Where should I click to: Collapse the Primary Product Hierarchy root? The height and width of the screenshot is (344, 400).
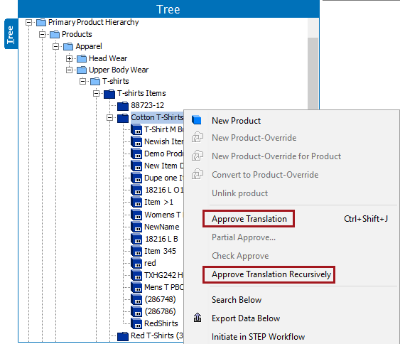[28, 23]
